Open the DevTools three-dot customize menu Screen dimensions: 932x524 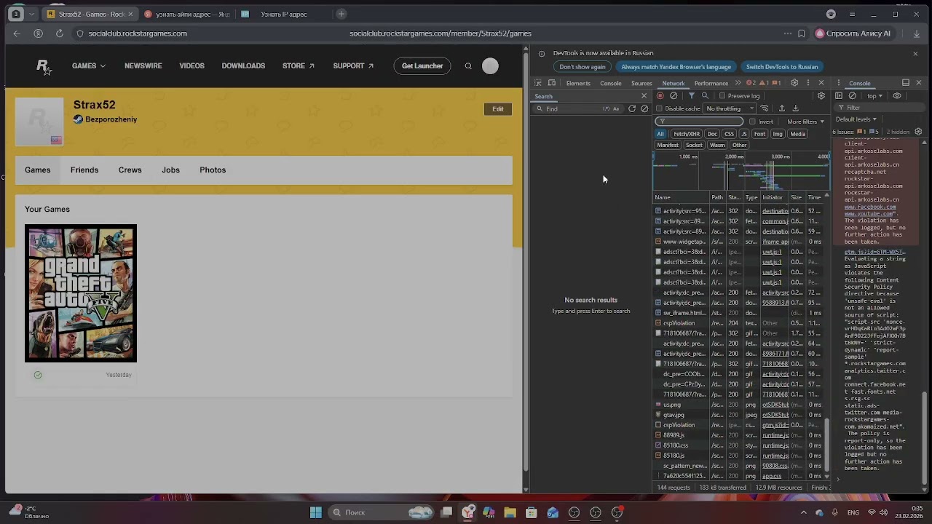click(808, 83)
